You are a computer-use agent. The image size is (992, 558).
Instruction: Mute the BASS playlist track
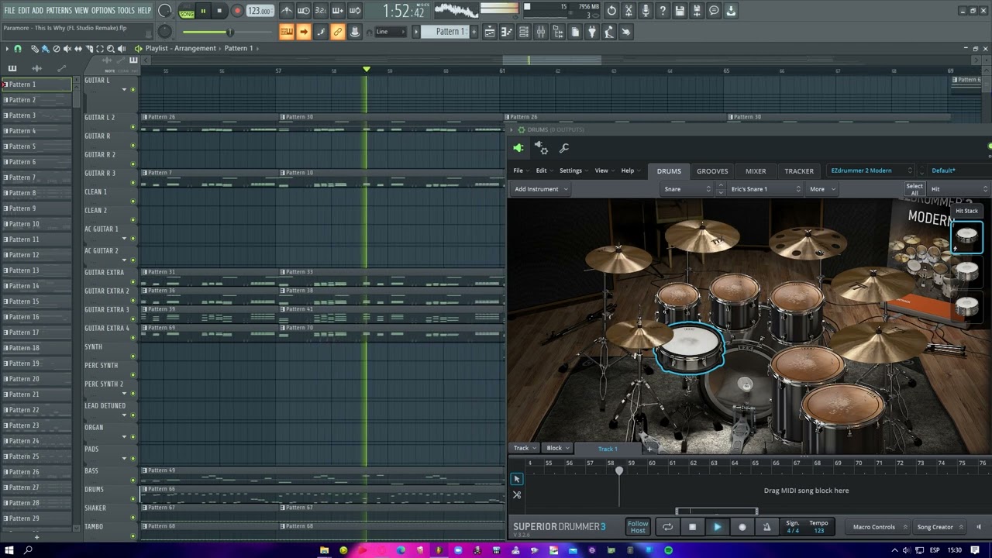coord(133,480)
